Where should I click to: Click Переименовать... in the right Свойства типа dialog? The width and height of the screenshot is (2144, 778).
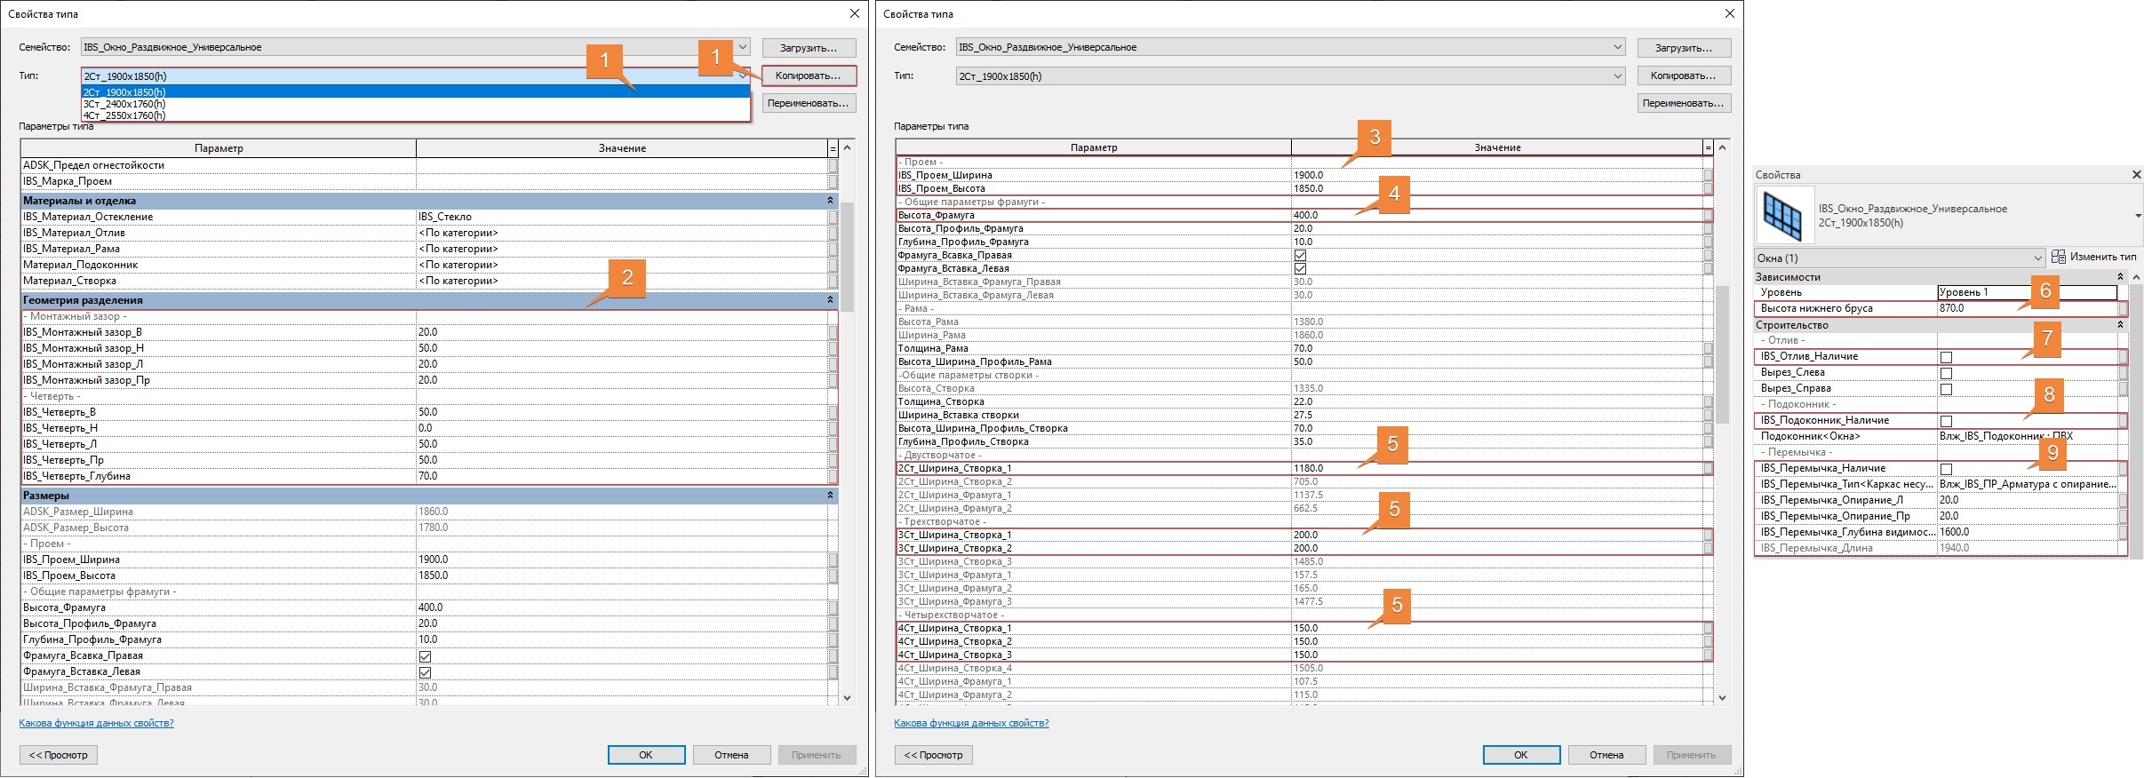[x=1684, y=103]
